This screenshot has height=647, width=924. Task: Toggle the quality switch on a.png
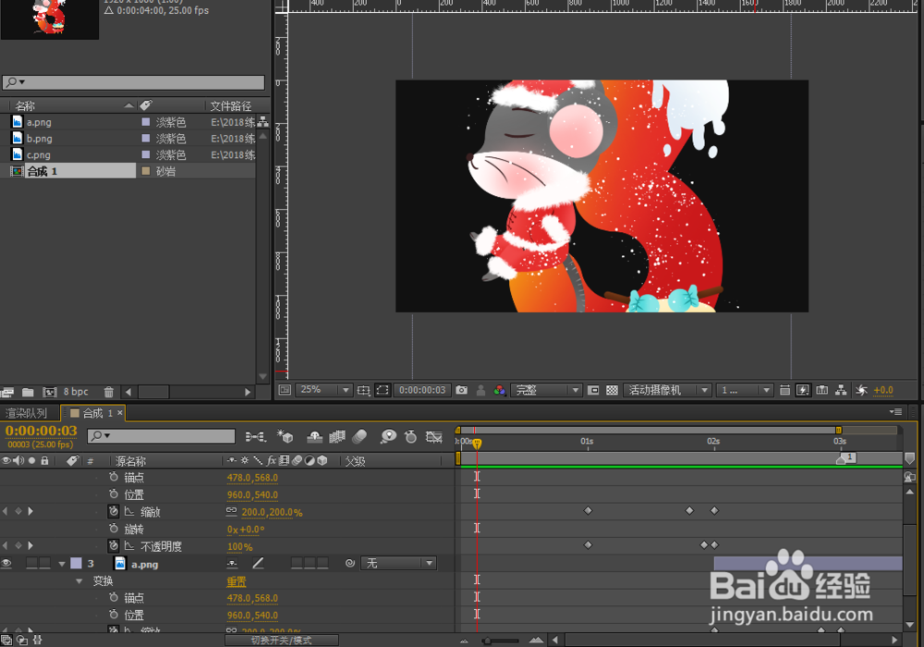258,564
